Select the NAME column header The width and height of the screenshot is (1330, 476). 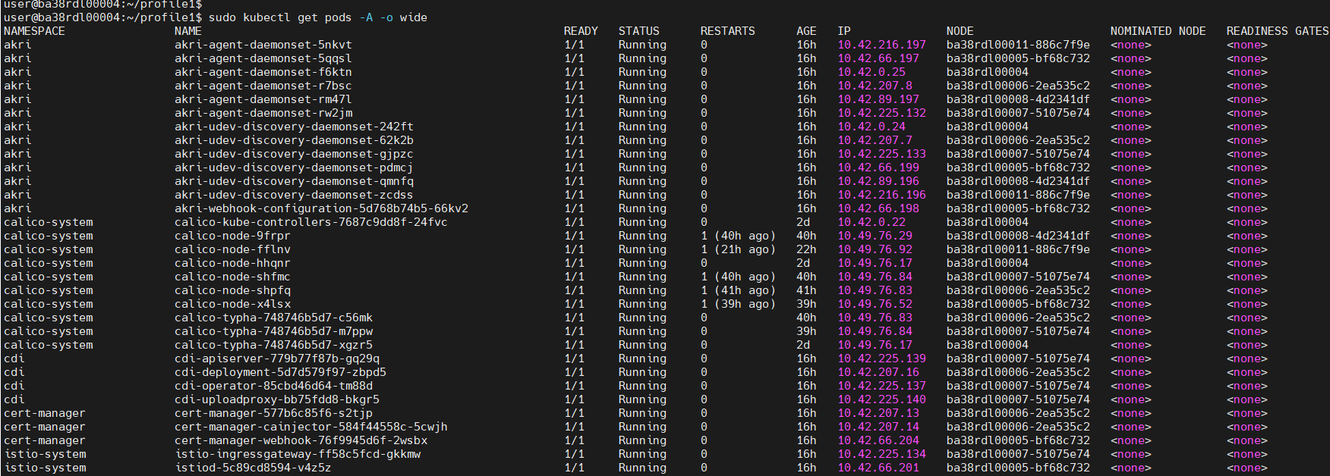188,31
